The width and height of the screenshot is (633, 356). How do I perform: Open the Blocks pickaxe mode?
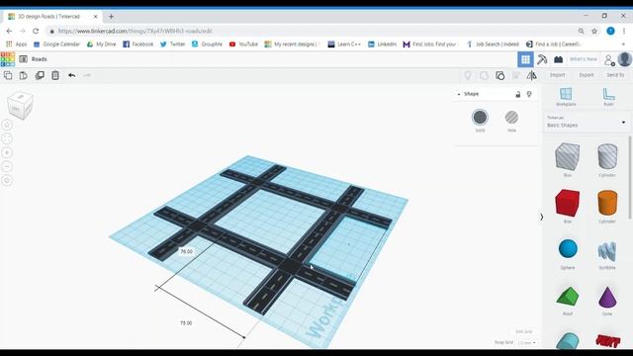542,59
